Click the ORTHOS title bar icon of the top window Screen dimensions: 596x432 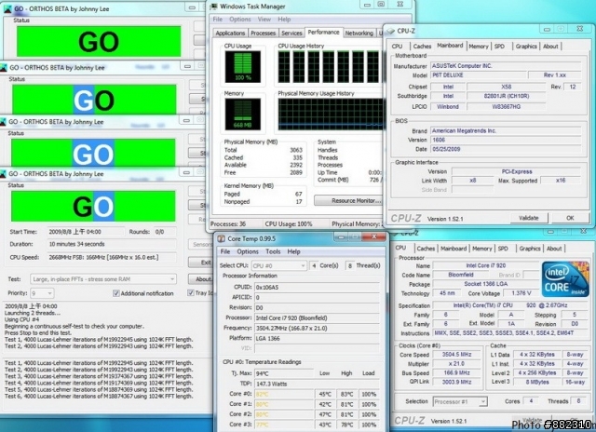pos(7,9)
